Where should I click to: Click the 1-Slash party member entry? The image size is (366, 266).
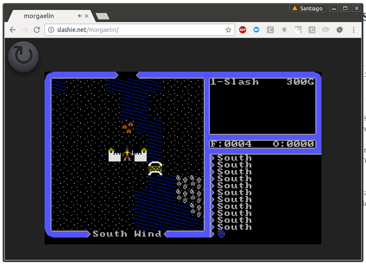click(234, 82)
